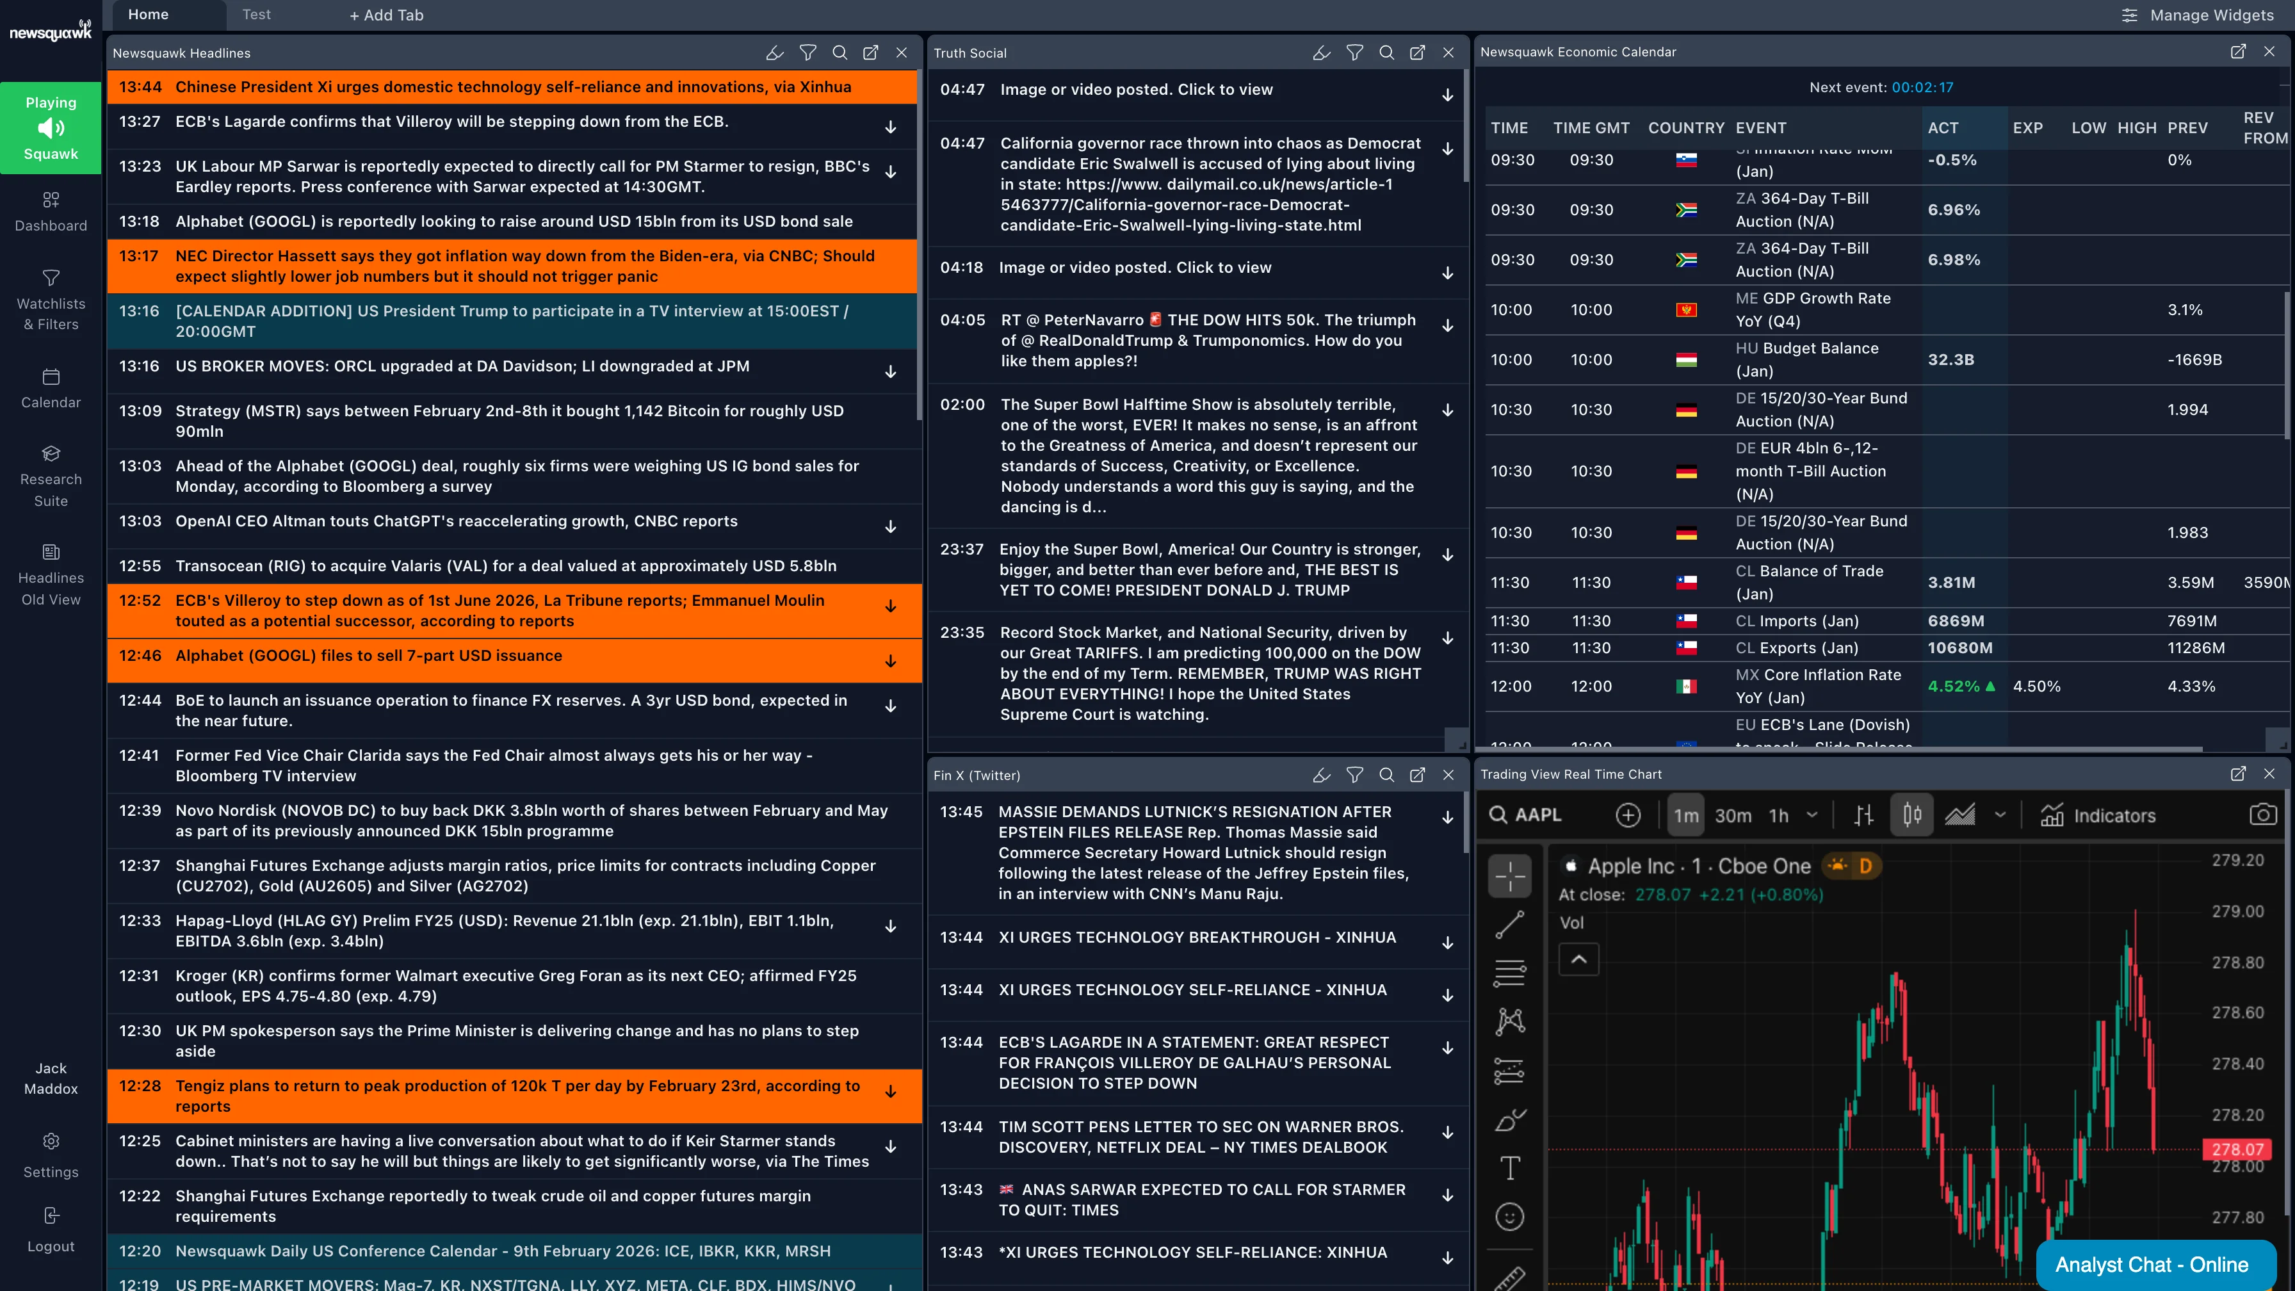Select the text annotation tool on the chart
The image size is (2295, 1291).
tap(1509, 1168)
